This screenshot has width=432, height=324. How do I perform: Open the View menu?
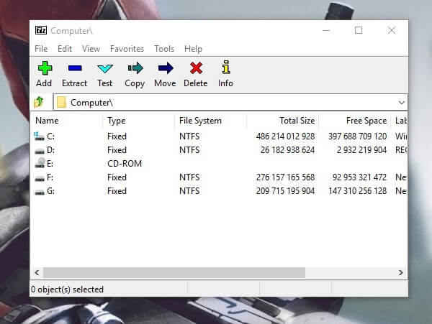[x=91, y=49]
